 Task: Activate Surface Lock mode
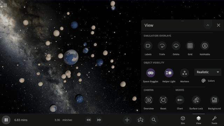pos(196,100)
